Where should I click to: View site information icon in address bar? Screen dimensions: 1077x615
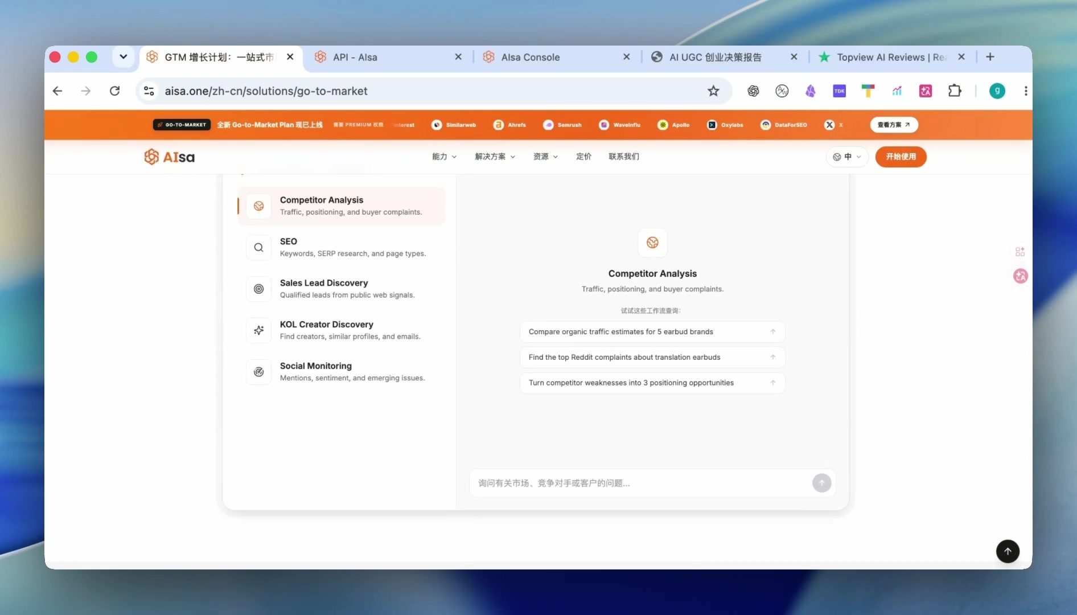pyautogui.click(x=149, y=91)
